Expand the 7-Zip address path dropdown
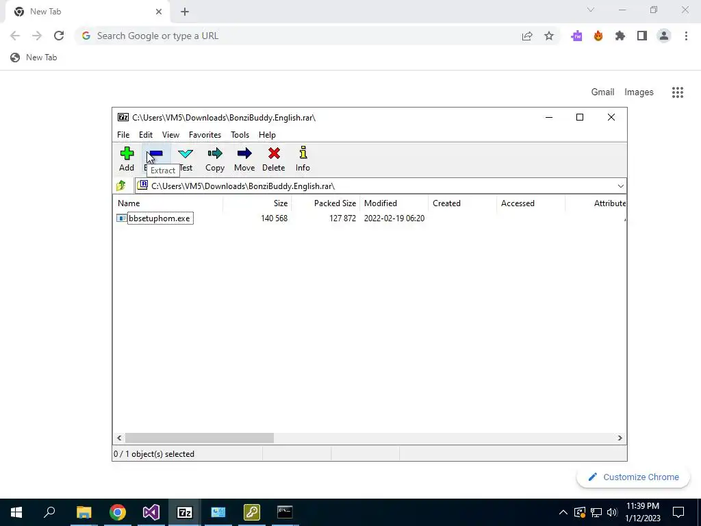This screenshot has height=526, width=701. [620, 186]
